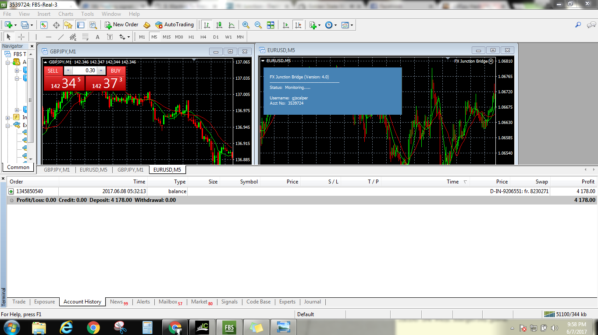The height and width of the screenshot is (335, 598).
Task: Expand the Indicators node in Navigator
Action: tap(8, 117)
